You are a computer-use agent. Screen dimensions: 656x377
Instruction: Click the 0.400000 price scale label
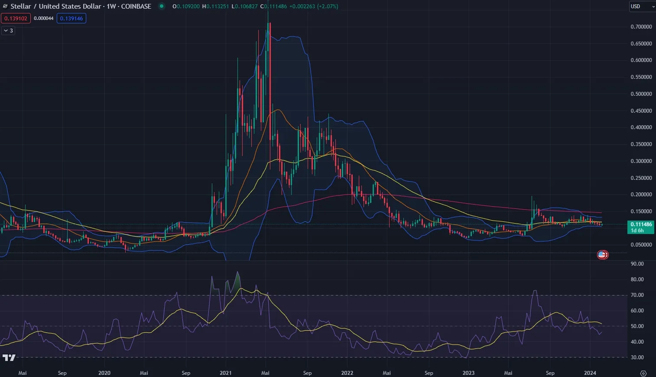[x=641, y=127]
